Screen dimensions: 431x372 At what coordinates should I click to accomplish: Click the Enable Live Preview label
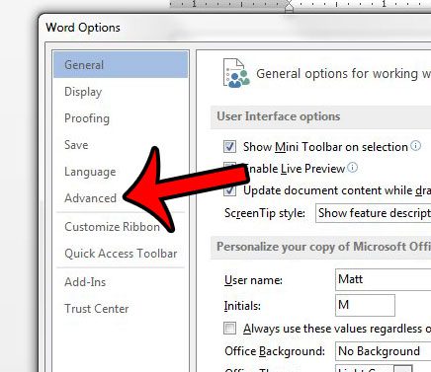[x=295, y=169]
